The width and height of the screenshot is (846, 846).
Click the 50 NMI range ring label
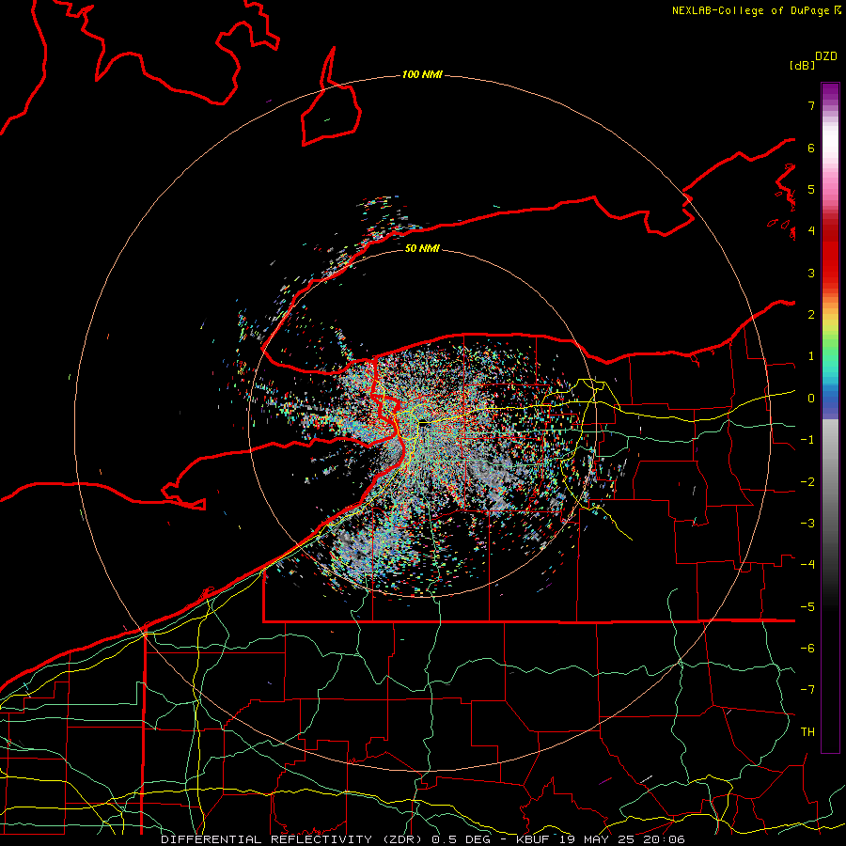point(422,248)
